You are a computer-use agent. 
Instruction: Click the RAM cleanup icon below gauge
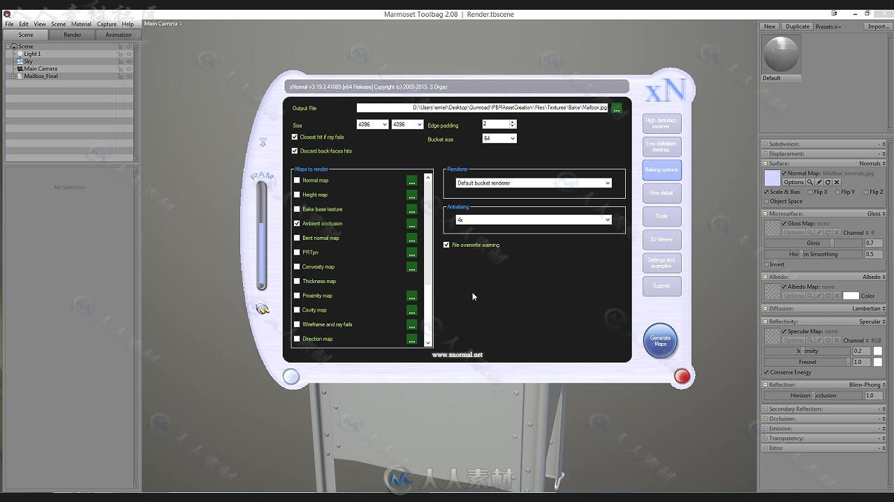coord(263,309)
